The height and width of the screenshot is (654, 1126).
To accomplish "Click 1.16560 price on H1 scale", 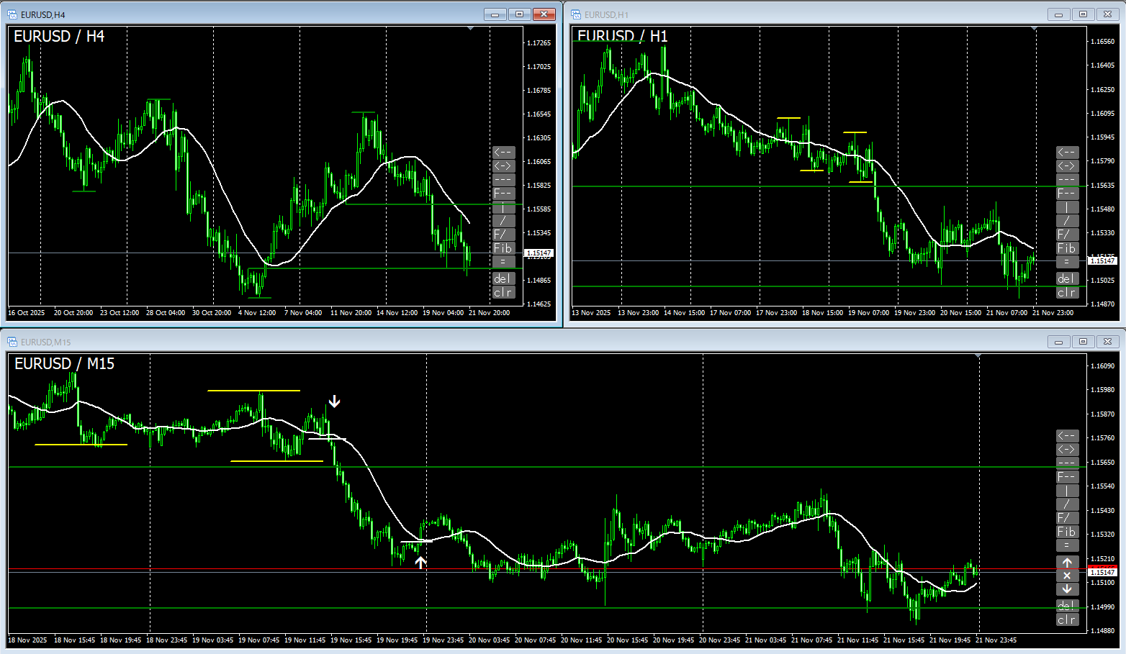I will coord(1102,42).
